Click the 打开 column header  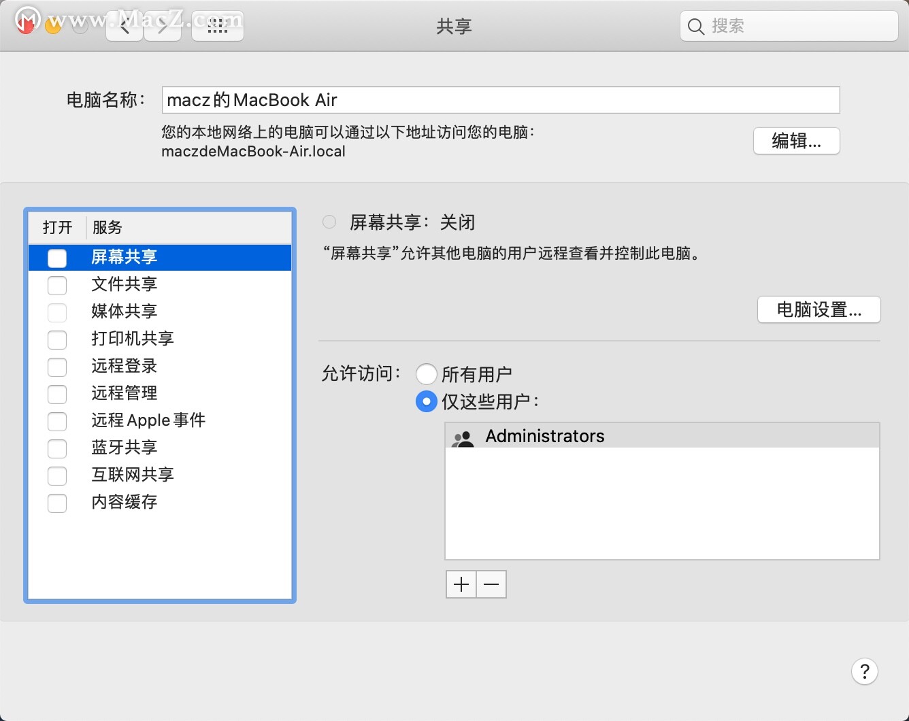[x=57, y=227]
